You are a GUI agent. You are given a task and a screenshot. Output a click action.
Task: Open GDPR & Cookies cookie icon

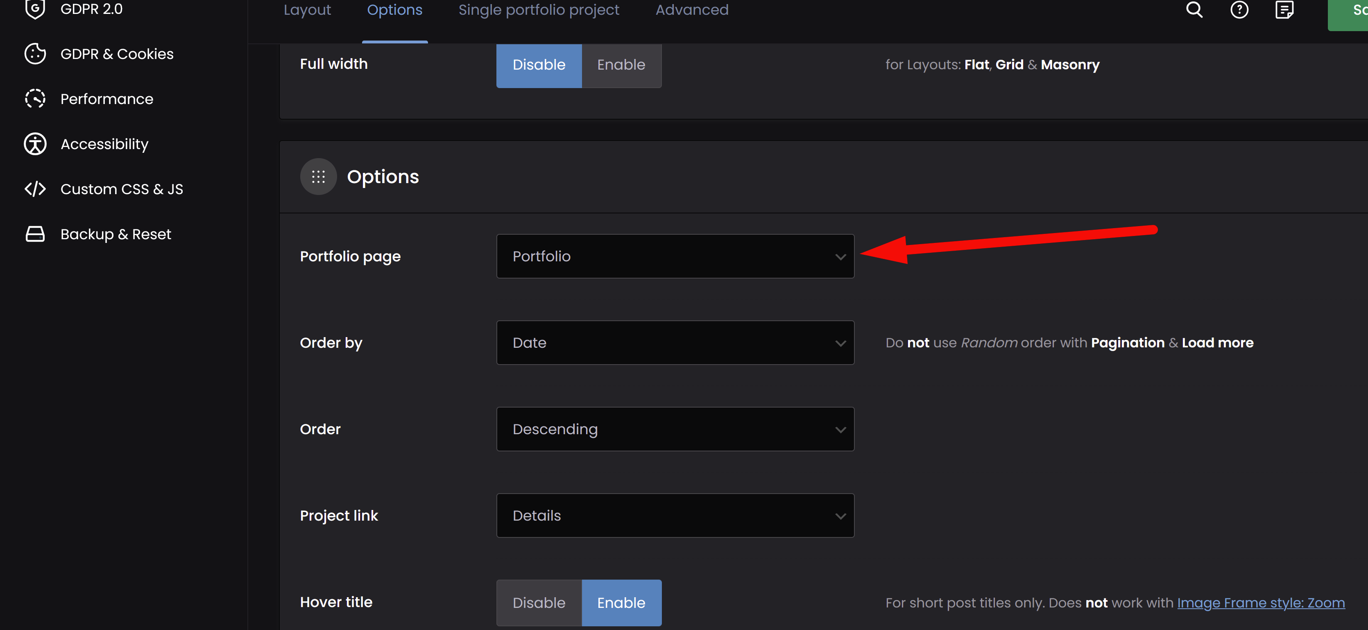[35, 54]
